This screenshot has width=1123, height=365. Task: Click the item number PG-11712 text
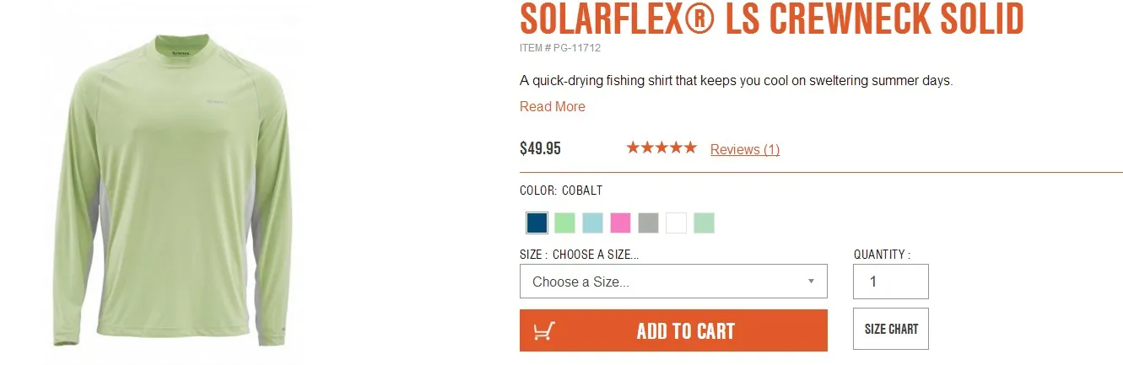coord(560,48)
